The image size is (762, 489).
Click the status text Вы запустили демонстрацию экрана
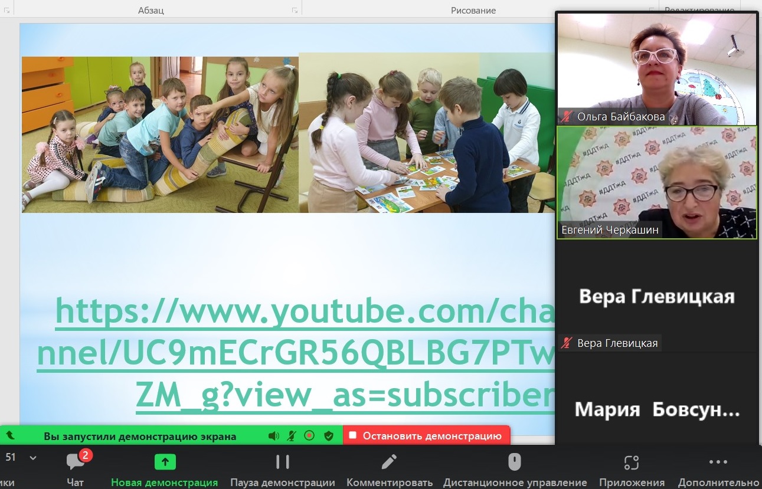coord(140,437)
